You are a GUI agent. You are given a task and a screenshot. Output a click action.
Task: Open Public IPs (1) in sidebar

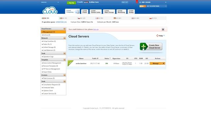47,44
